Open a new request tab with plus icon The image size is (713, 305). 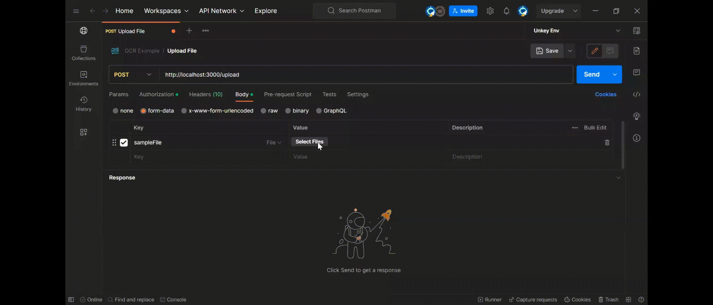pyautogui.click(x=189, y=31)
